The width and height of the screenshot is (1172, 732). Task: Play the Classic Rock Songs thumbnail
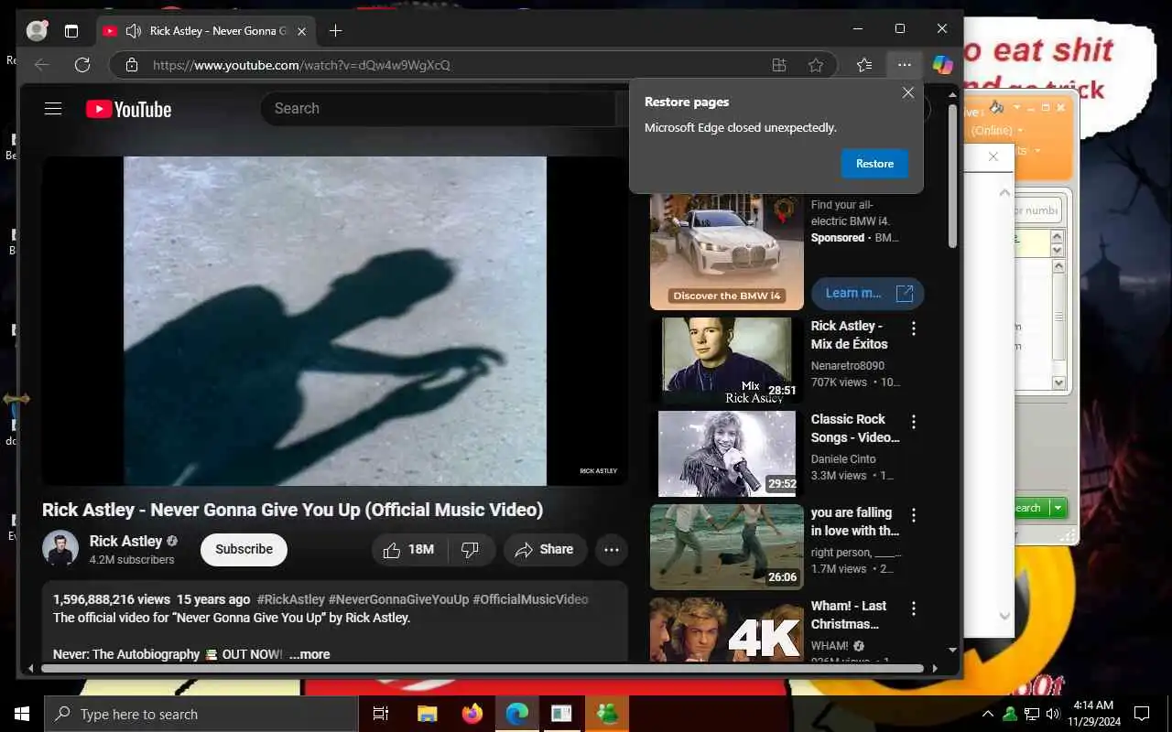(727, 454)
